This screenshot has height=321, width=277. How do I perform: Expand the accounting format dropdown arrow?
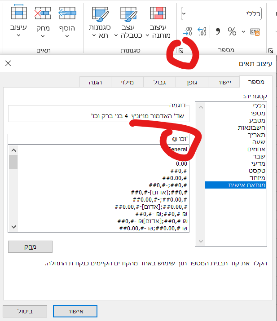(x=243, y=31)
